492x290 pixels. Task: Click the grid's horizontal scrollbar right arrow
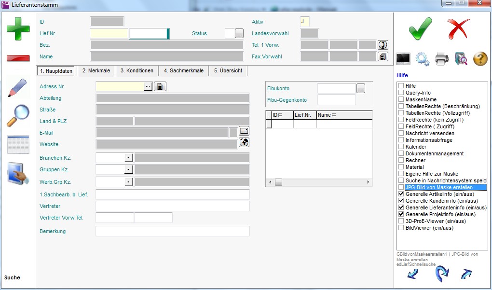pyautogui.click(x=369, y=182)
